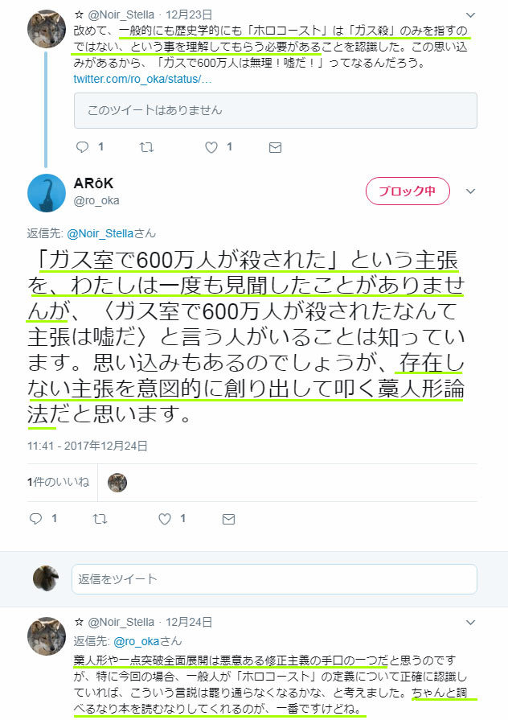Open the twitter.com/ro_oka/status link
Image resolution: width=508 pixels, height=720 pixels.
142,79
